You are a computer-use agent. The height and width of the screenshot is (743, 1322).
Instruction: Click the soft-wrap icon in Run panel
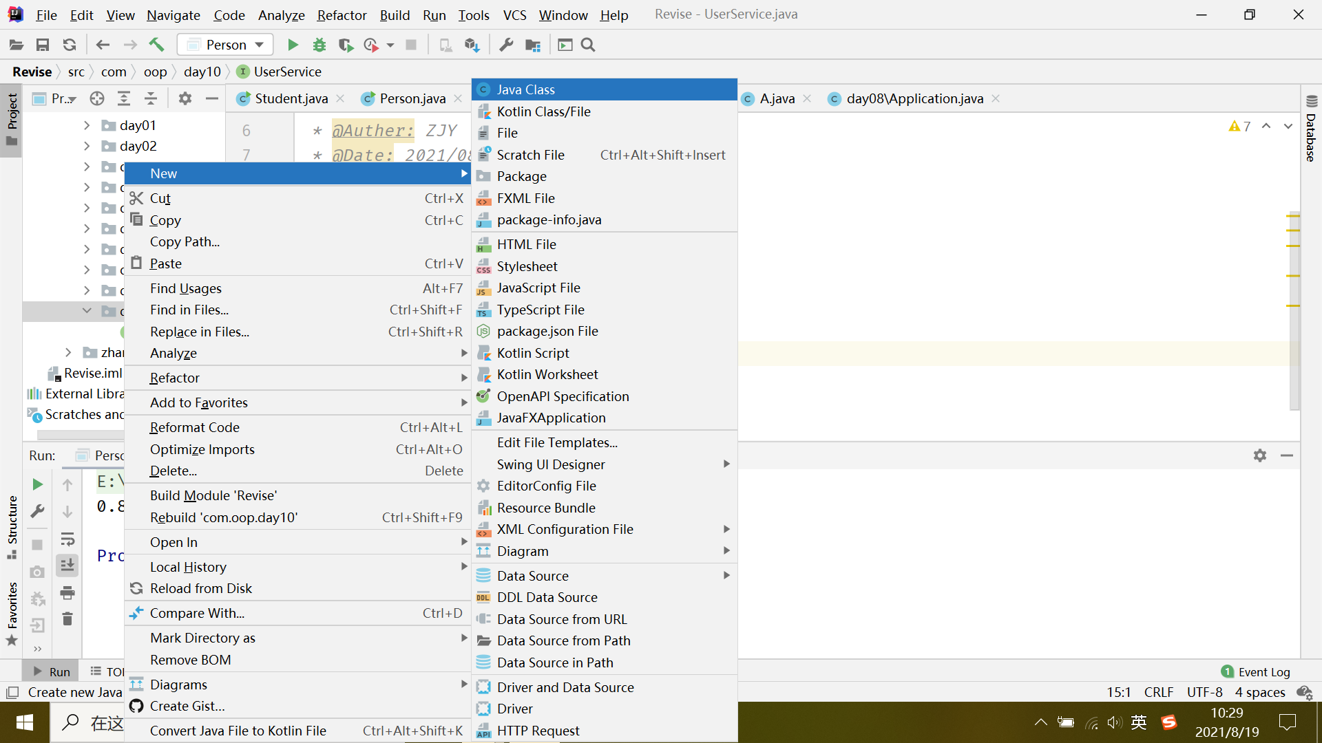click(x=67, y=539)
